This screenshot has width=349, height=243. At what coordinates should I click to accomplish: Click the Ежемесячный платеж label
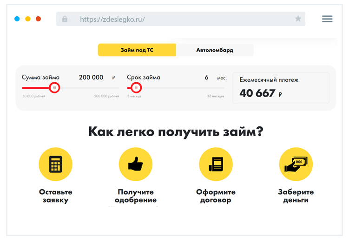tap(269, 80)
